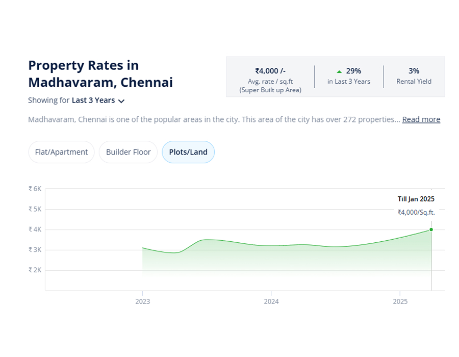This screenshot has height=357, width=459.
Task: Click the 3% Rental Yield stat
Action: [414, 71]
